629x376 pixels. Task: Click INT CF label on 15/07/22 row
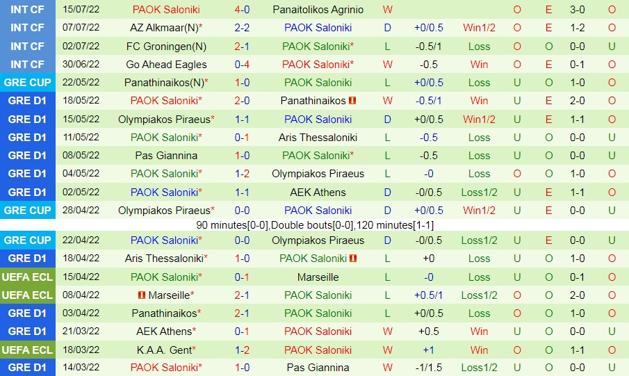coord(27,10)
